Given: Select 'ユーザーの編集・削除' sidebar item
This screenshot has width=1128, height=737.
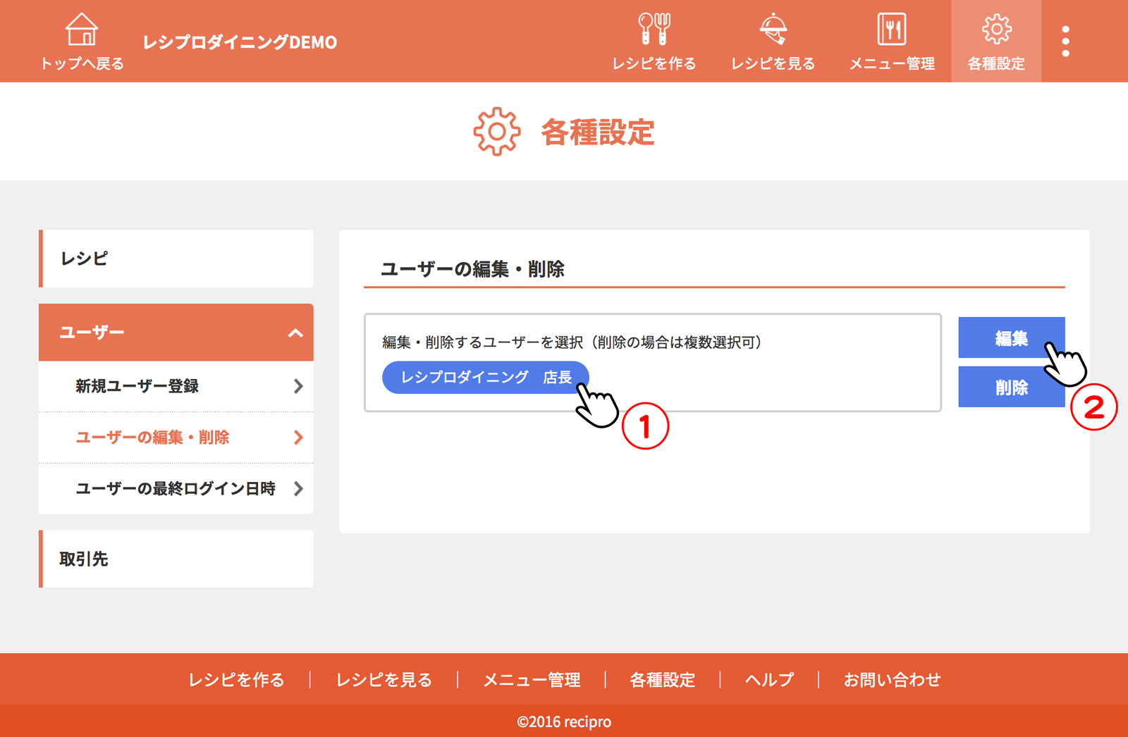Looking at the screenshot, I should coord(176,438).
